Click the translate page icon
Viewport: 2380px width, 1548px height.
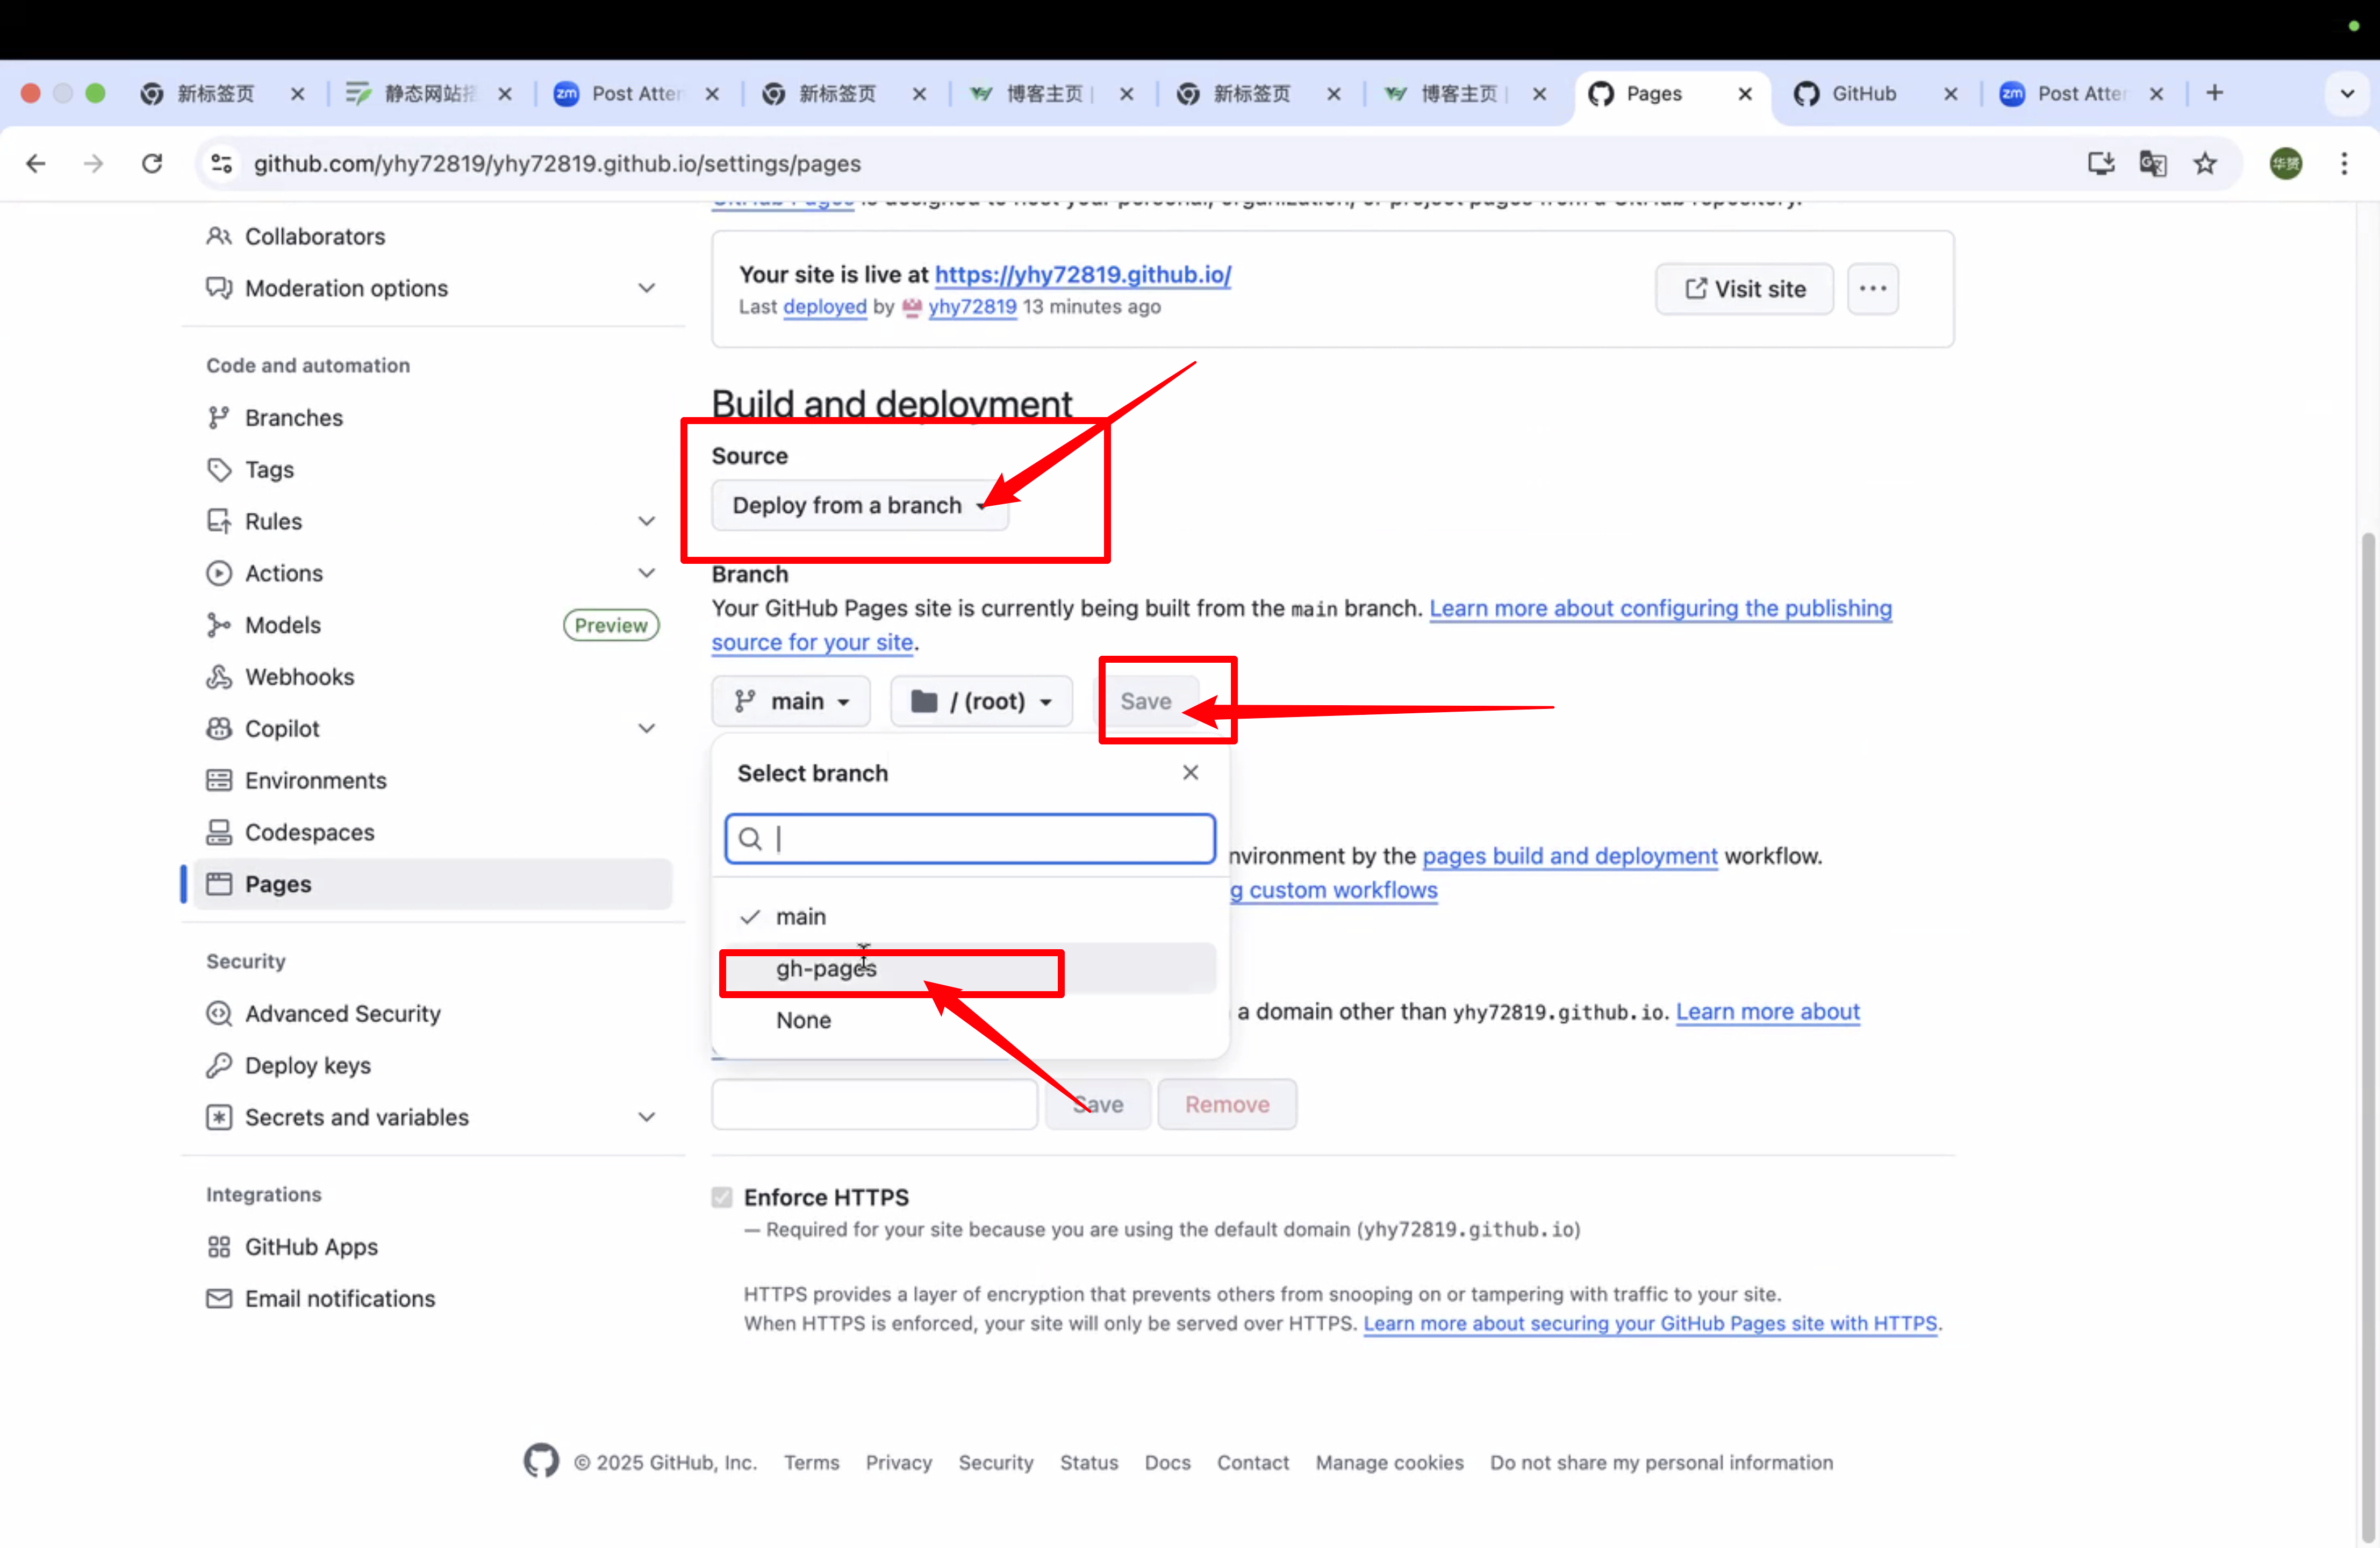click(2152, 163)
